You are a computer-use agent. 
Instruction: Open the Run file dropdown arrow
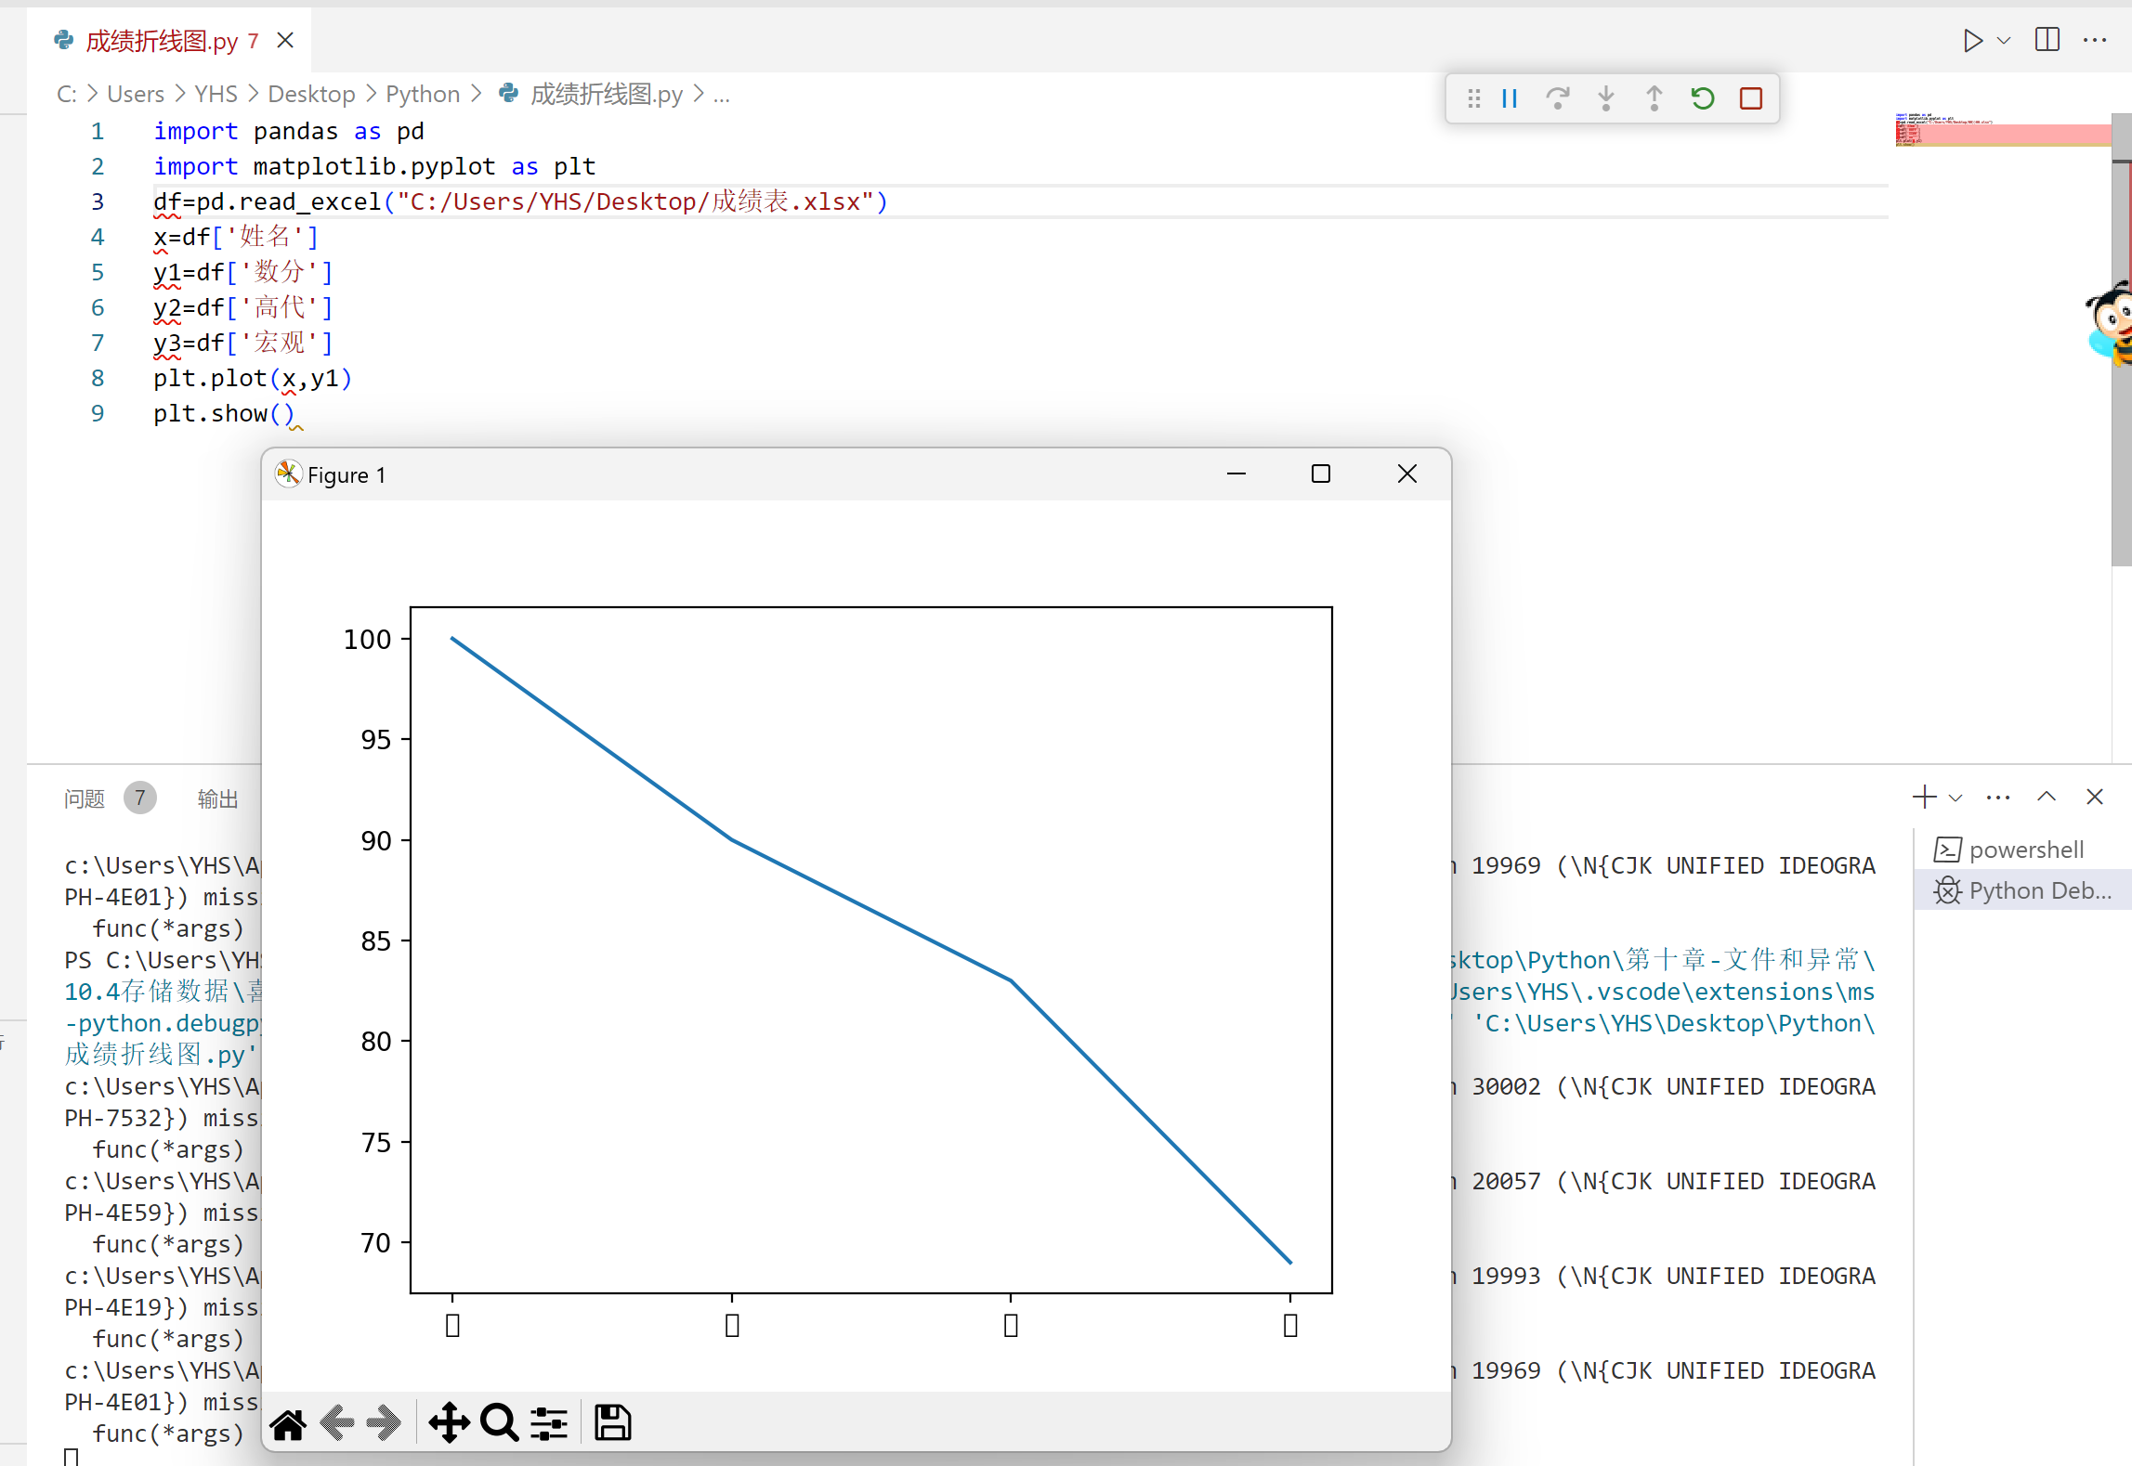[2005, 41]
